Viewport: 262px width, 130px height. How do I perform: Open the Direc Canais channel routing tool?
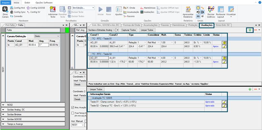pyautogui.click(x=5, y=12)
